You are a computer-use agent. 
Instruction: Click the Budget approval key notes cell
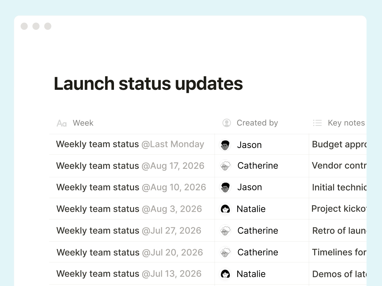coord(339,145)
